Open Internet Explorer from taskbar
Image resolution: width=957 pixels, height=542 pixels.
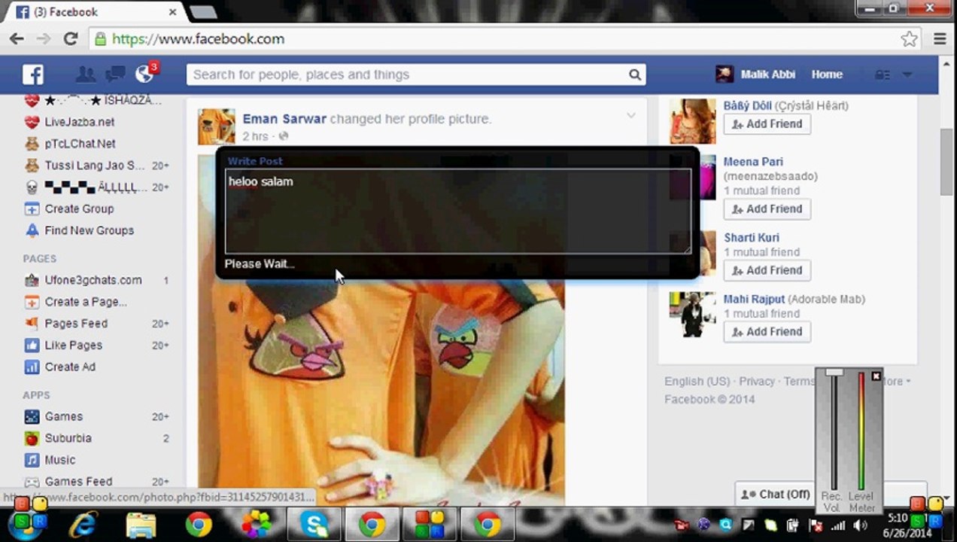pyautogui.click(x=83, y=524)
